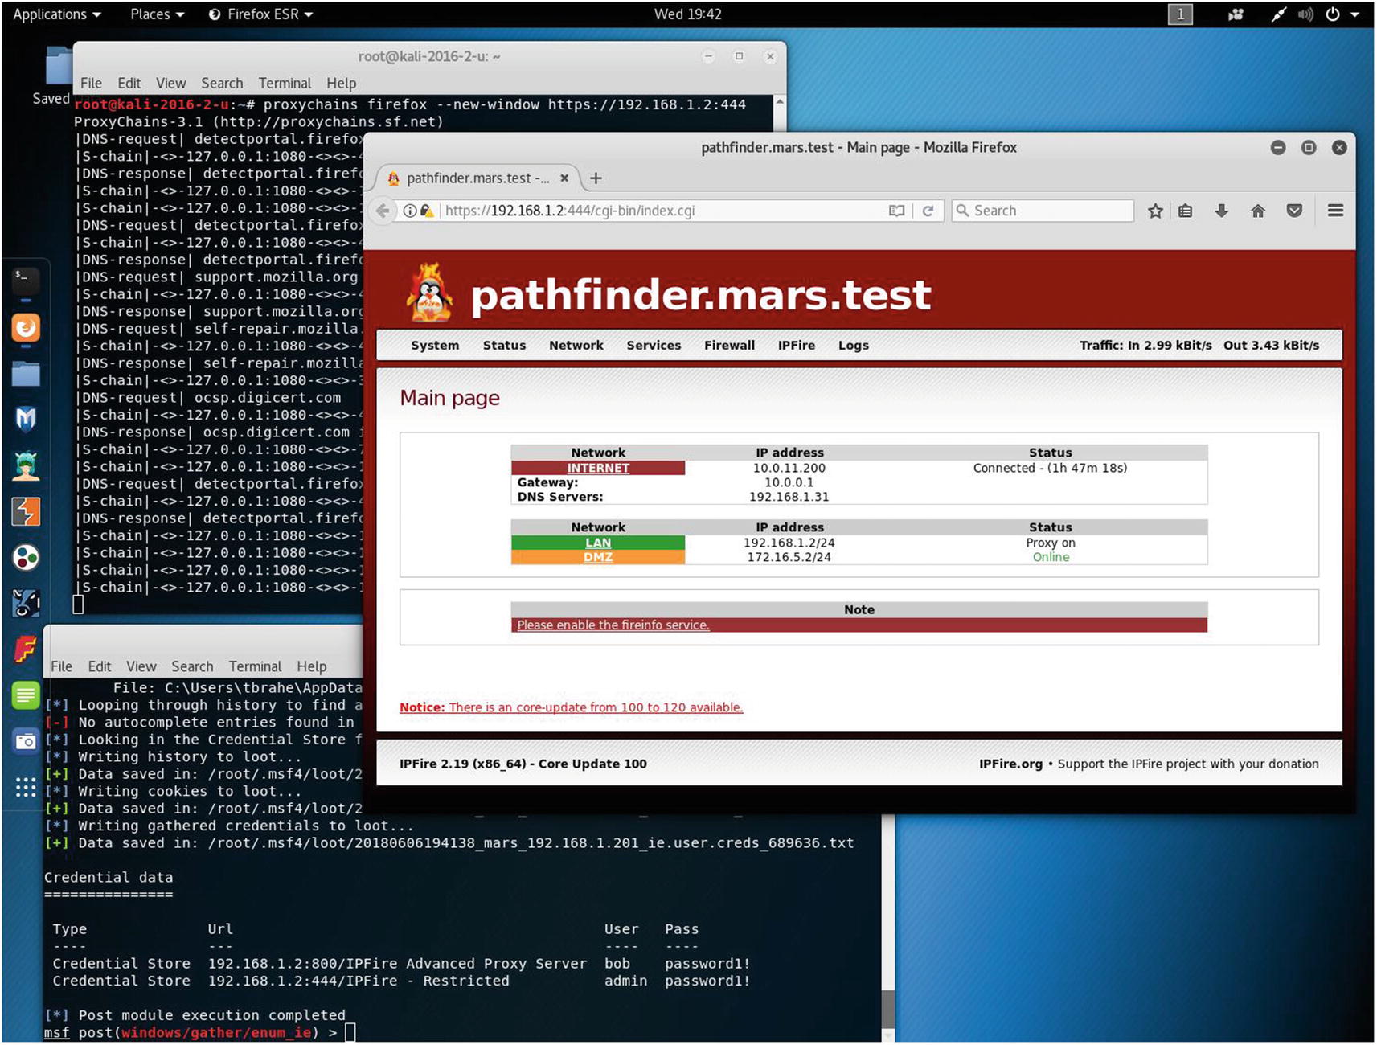Screen dimensions: 1377x1045
Task: Open the IPFire System menu
Action: point(435,346)
